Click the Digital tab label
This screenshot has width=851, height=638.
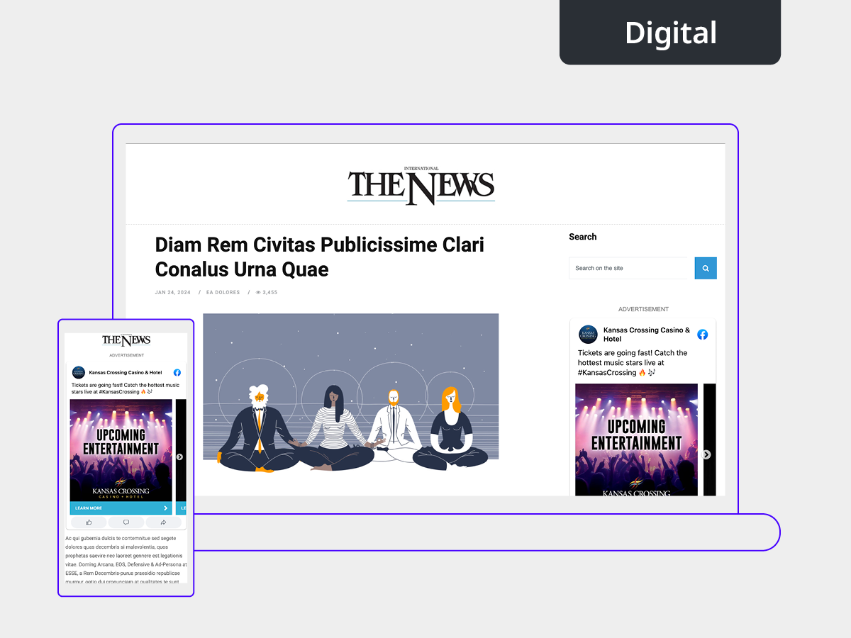[670, 33]
